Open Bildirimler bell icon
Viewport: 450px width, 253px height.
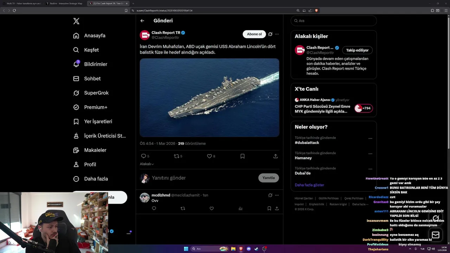tap(76, 64)
